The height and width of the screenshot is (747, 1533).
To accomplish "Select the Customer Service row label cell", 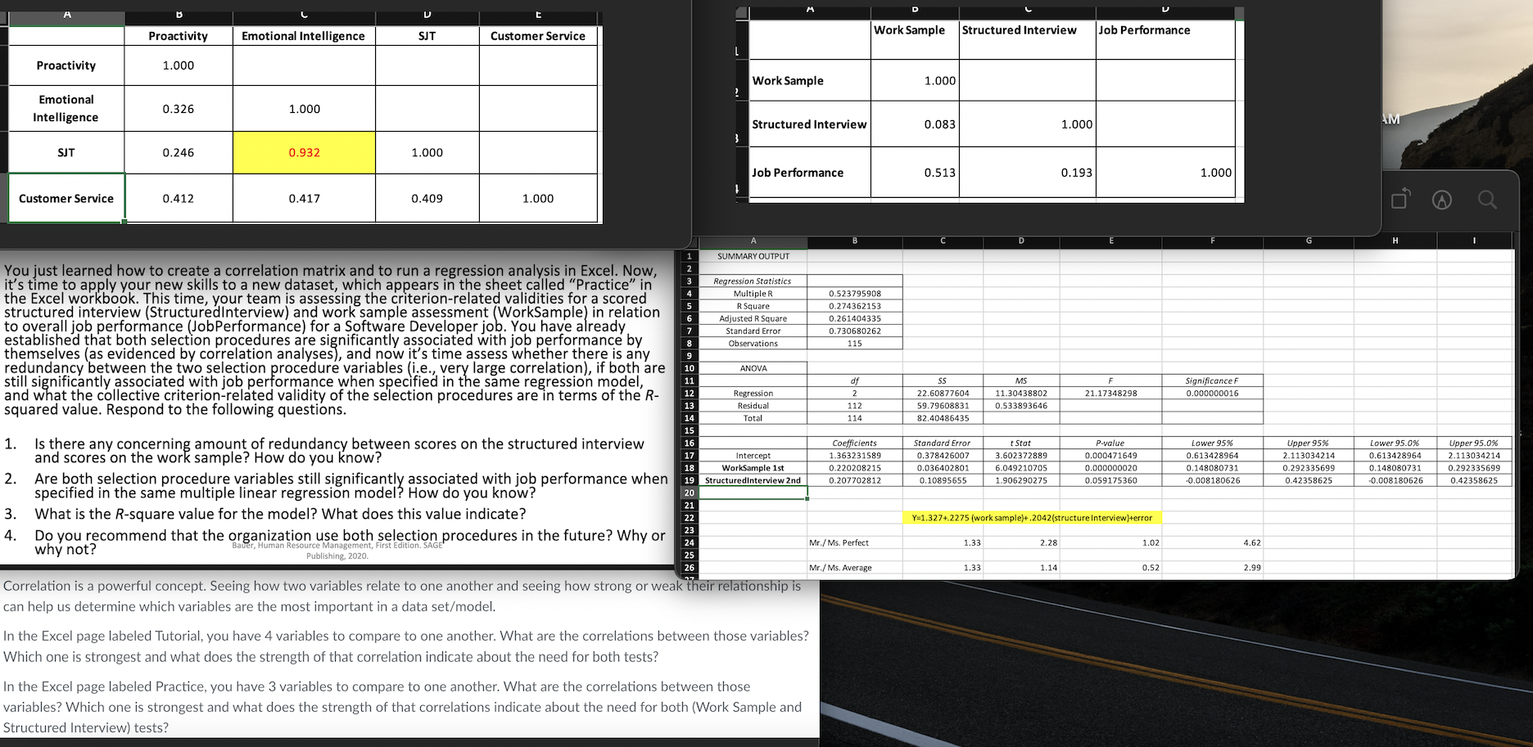I will point(66,198).
